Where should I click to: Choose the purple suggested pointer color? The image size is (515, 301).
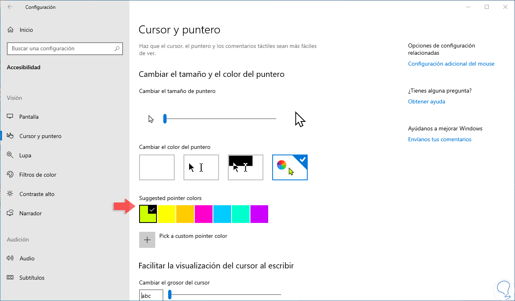[x=259, y=214]
